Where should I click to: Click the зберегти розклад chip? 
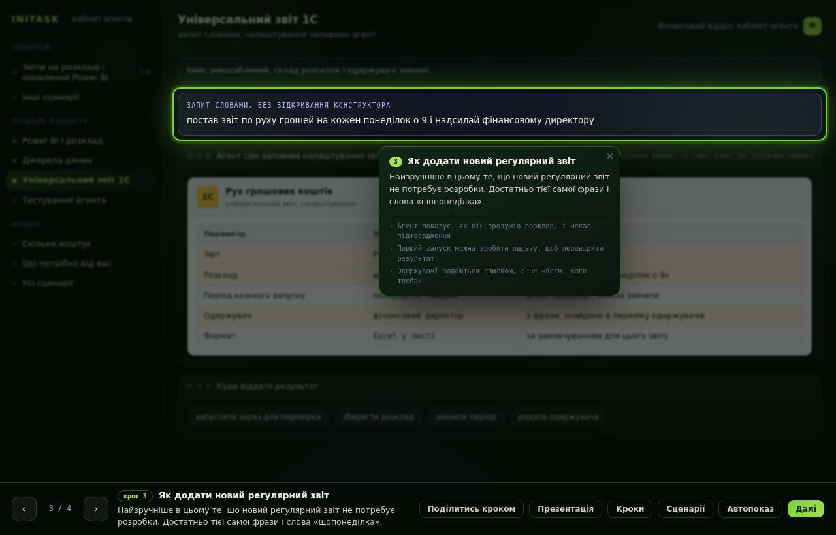(378, 417)
